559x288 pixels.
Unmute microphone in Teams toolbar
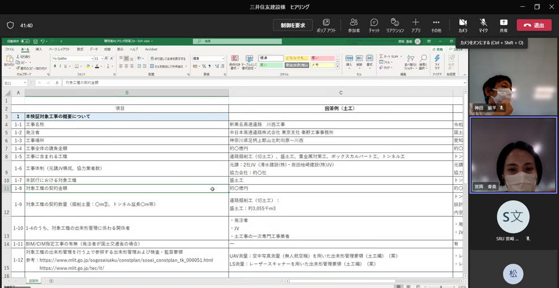[483, 25]
